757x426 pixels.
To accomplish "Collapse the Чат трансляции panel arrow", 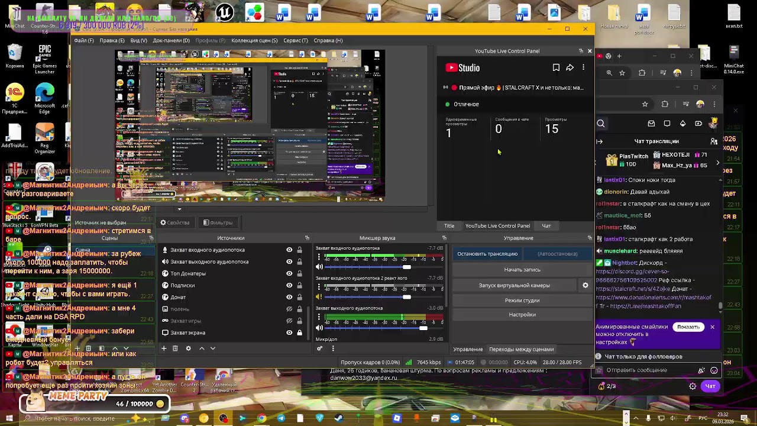I will 600,141.
